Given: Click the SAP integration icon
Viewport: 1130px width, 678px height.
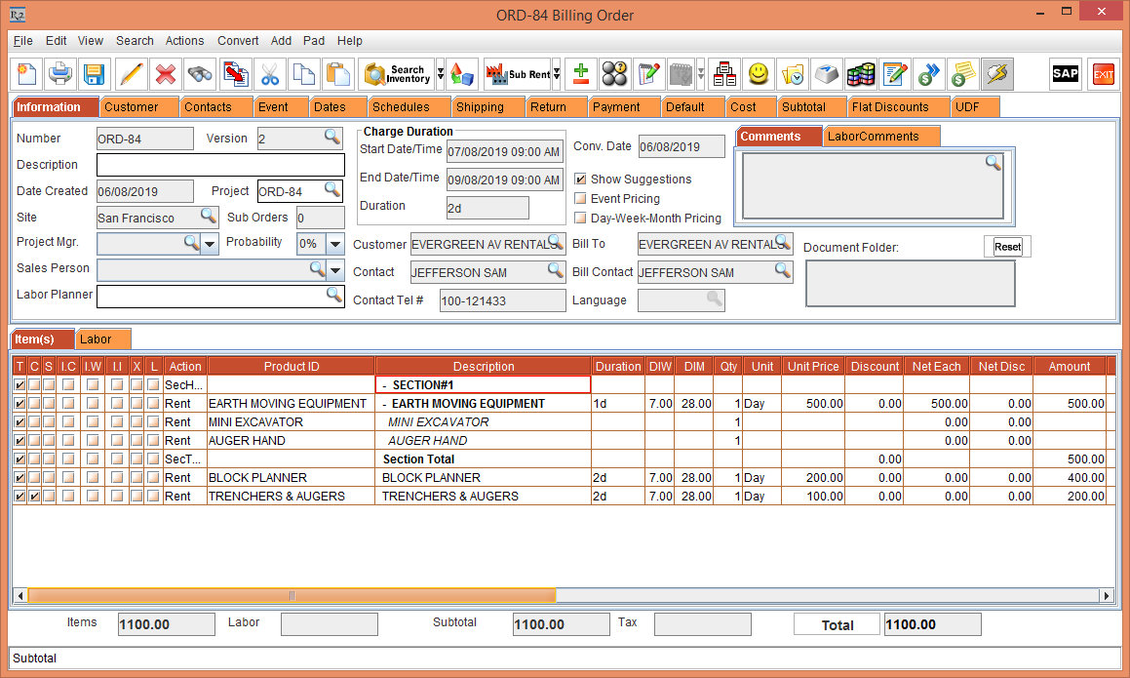Looking at the screenshot, I should [x=1065, y=73].
